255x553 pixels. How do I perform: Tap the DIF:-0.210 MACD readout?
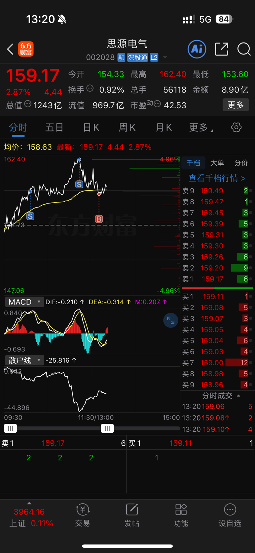(x=65, y=302)
